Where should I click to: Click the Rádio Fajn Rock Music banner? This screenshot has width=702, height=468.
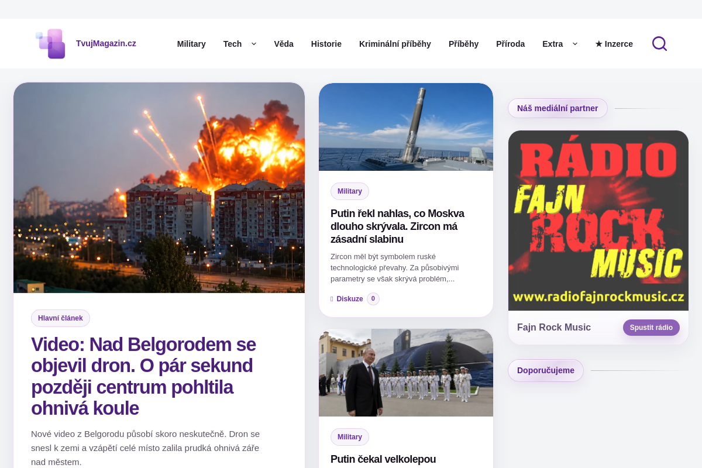click(598, 221)
